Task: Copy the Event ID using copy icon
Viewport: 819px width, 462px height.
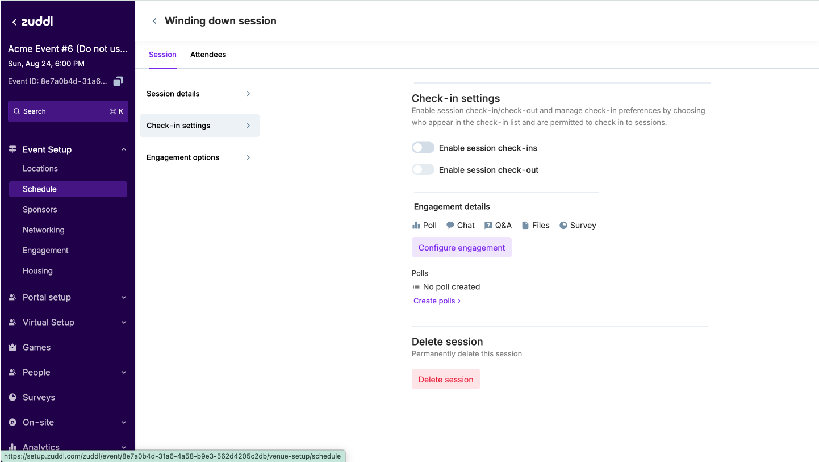Action: point(118,81)
